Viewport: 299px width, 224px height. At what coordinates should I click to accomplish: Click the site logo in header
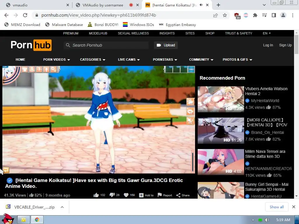[x=31, y=45]
